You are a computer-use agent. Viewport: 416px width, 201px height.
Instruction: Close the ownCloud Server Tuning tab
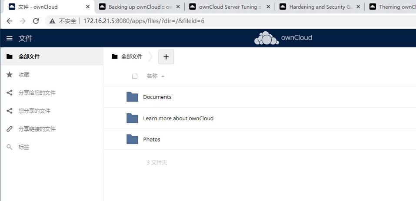(x=268, y=7)
